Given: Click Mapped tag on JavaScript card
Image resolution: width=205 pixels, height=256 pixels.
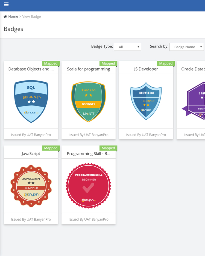Looking at the screenshot, I should 51,148.
